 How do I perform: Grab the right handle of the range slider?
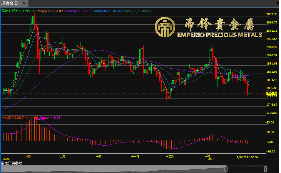click(x=265, y=169)
